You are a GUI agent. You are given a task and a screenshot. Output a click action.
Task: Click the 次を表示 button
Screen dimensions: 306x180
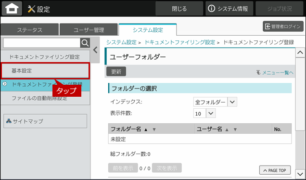click(x=167, y=168)
